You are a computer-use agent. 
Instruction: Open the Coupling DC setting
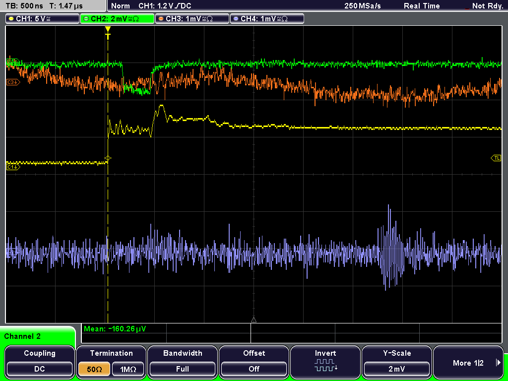pyautogui.click(x=40, y=369)
